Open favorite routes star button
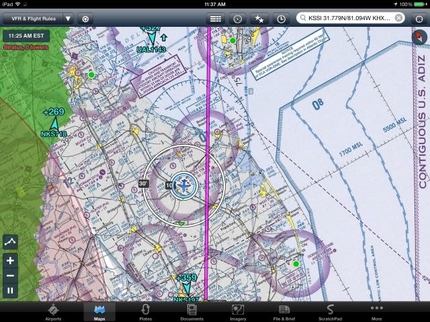Viewport: 430px width, 322px height. pos(259,19)
